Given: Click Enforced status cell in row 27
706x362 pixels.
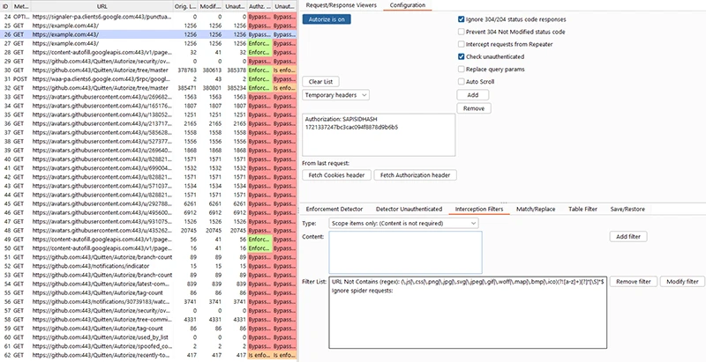Looking at the screenshot, I should [259, 43].
